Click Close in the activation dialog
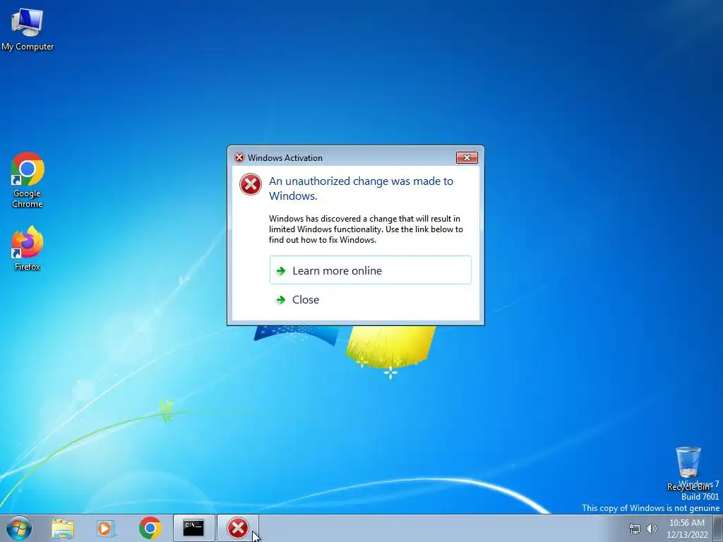This screenshot has height=542, width=723. 370,299
